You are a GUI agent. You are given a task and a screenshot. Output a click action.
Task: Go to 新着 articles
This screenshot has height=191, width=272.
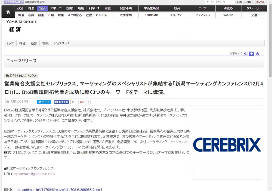(21, 15)
